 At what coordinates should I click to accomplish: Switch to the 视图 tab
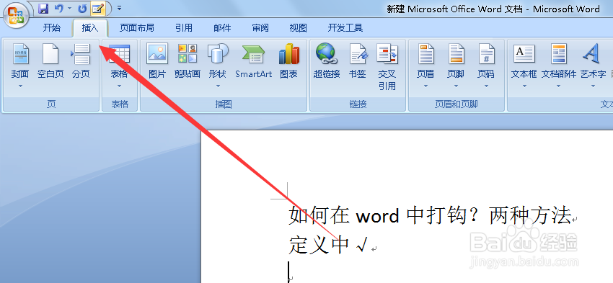(298, 27)
